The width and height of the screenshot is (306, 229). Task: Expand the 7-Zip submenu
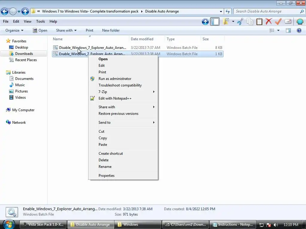[123, 92]
